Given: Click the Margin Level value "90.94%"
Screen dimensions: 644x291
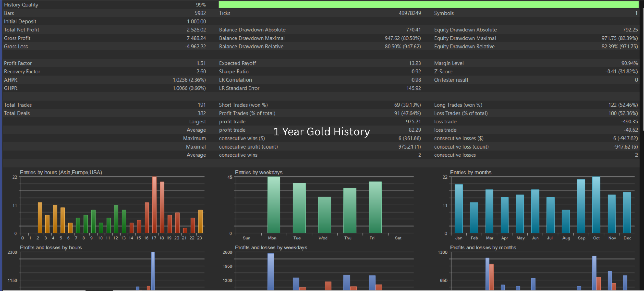Looking at the screenshot, I should tap(629, 63).
